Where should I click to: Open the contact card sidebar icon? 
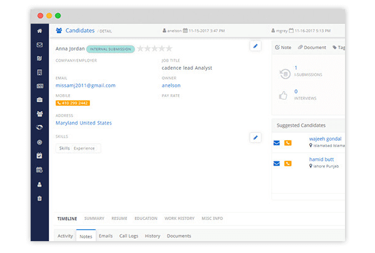pyautogui.click(x=40, y=86)
